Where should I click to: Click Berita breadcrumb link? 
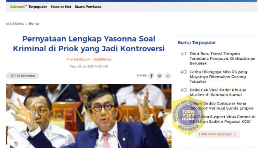(34, 24)
